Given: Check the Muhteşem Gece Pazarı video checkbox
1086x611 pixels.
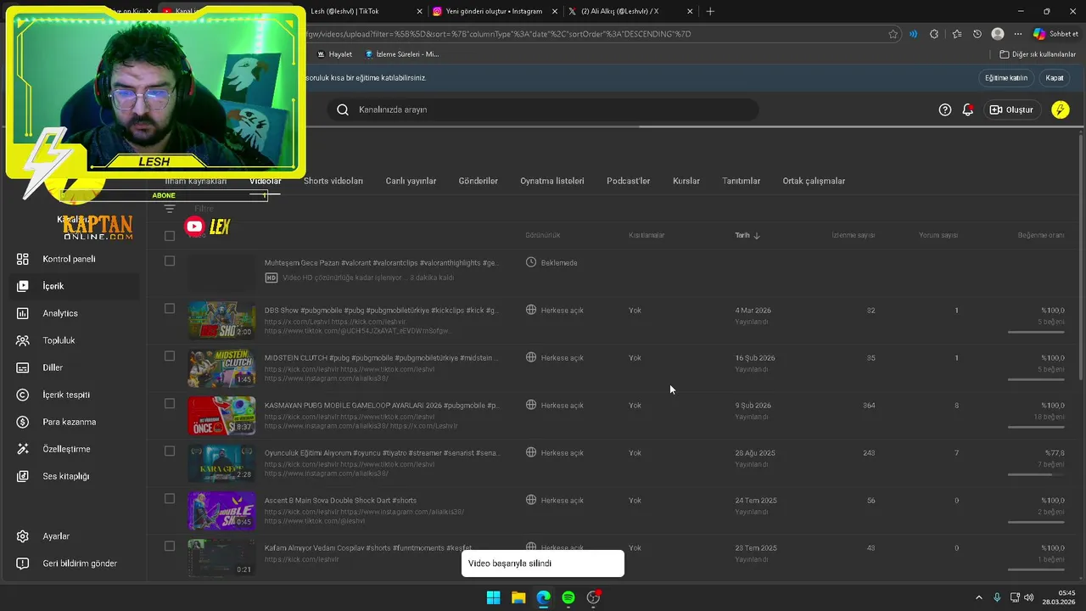Looking at the screenshot, I should (x=170, y=261).
